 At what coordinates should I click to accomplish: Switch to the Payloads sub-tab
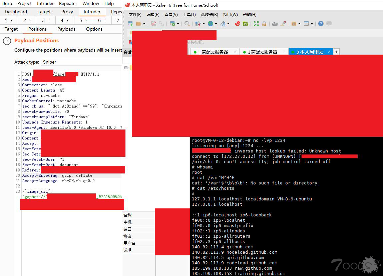pos(66,29)
